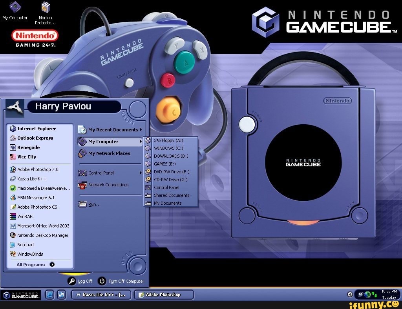Open MSN Messenger from the system tray
402x309 pixels.
point(360,294)
